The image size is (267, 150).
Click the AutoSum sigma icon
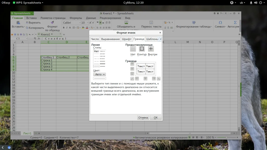[235, 23]
